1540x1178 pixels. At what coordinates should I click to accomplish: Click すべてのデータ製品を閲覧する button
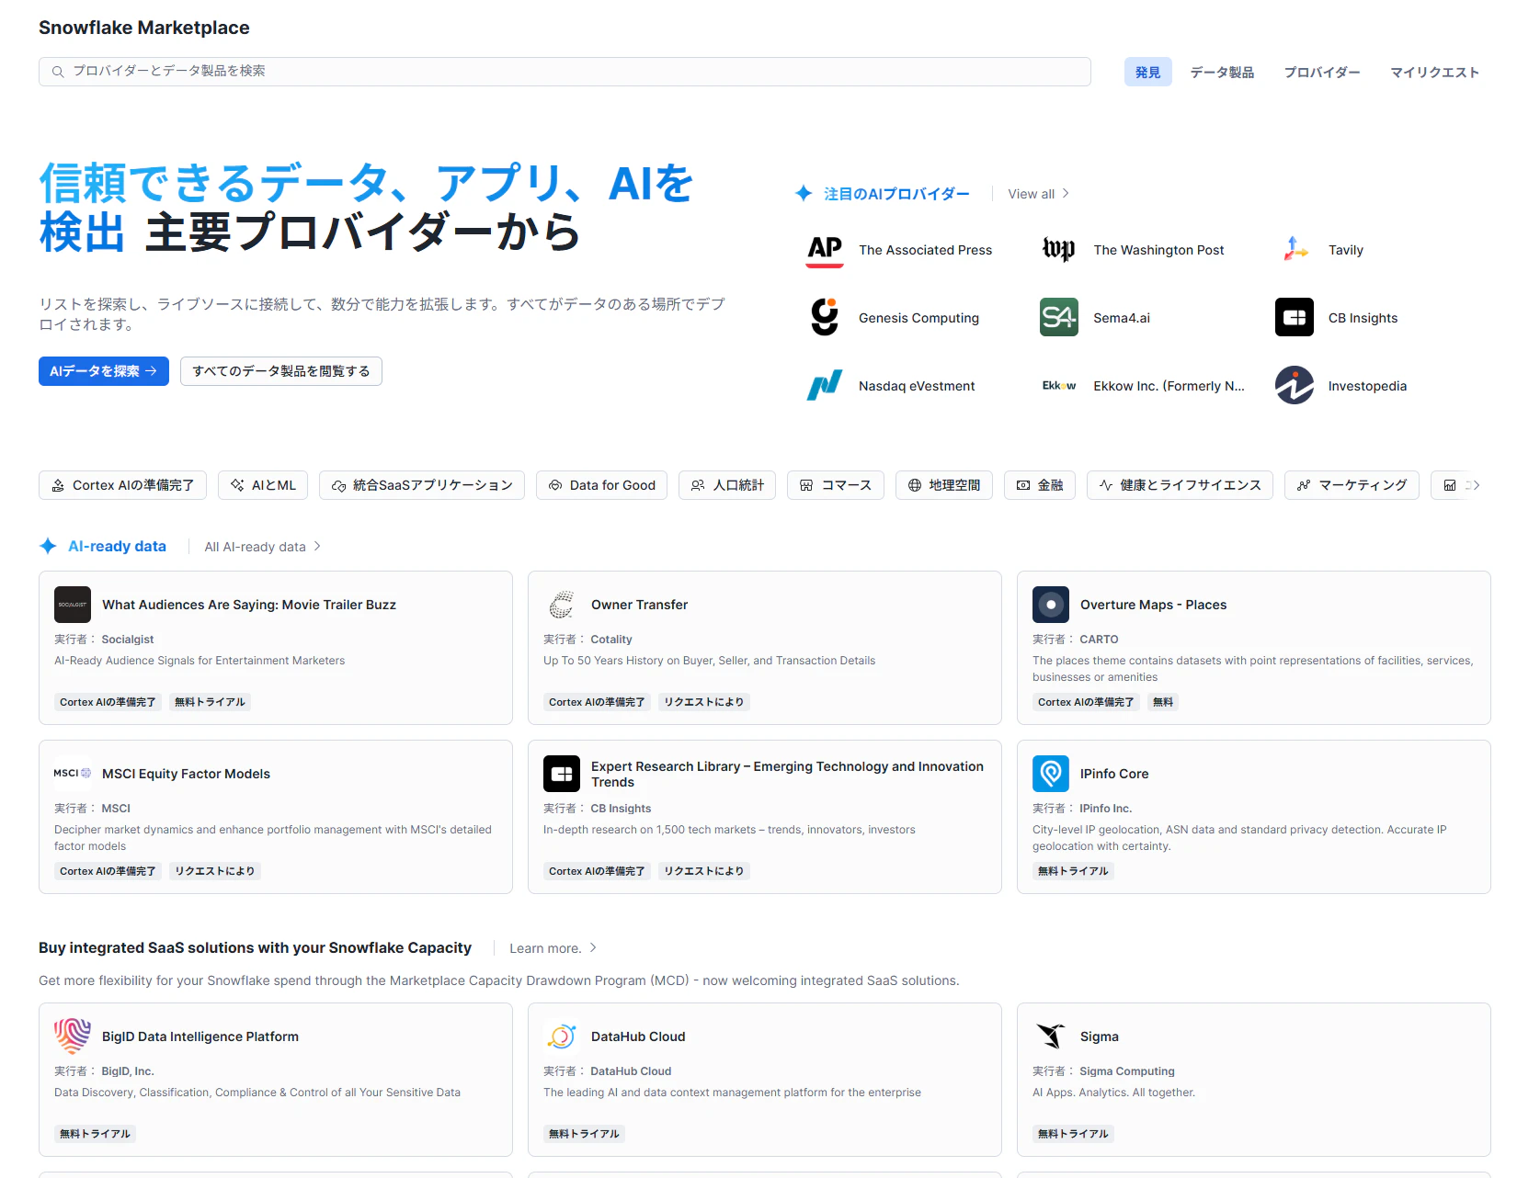pyautogui.click(x=281, y=371)
